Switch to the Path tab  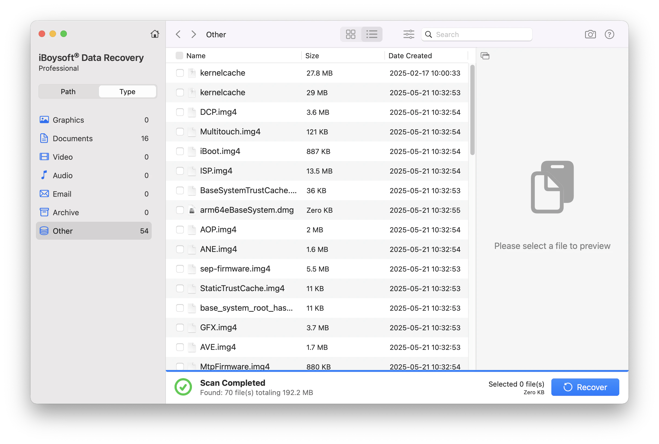point(68,91)
